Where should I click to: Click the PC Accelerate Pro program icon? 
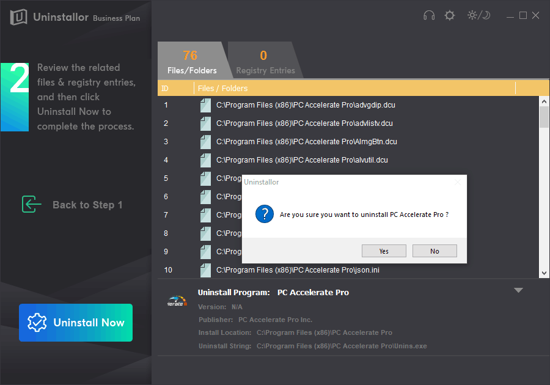[x=177, y=301]
